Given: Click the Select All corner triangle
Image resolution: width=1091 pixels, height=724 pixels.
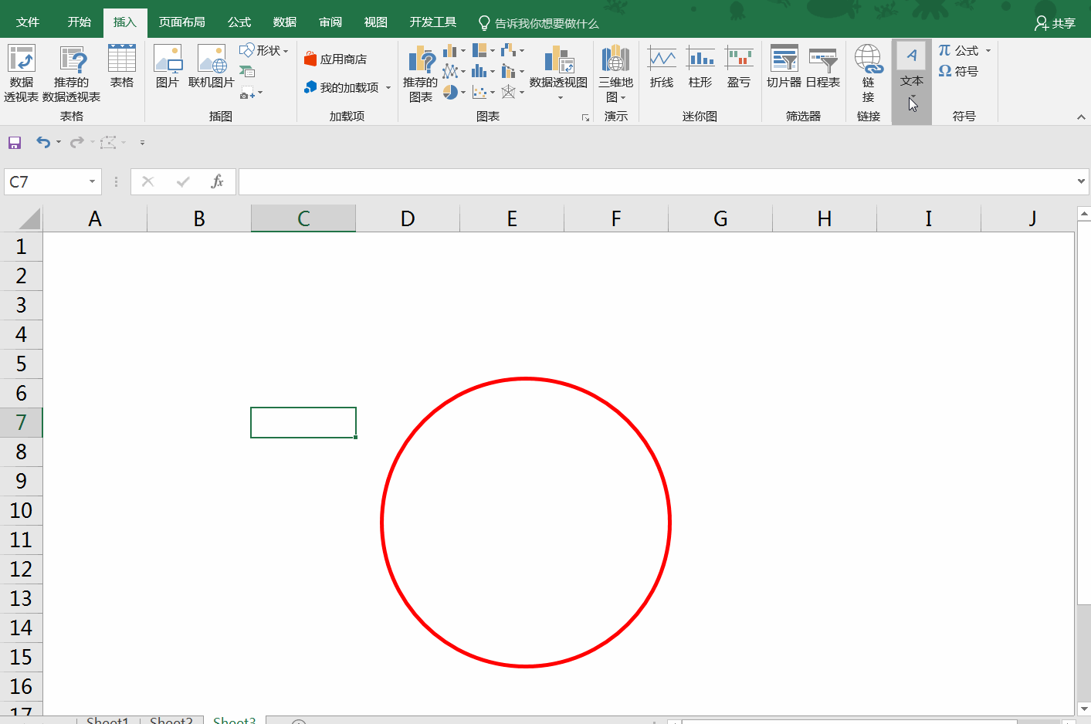Looking at the screenshot, I should pyautogui.click(x=29, y=218).
